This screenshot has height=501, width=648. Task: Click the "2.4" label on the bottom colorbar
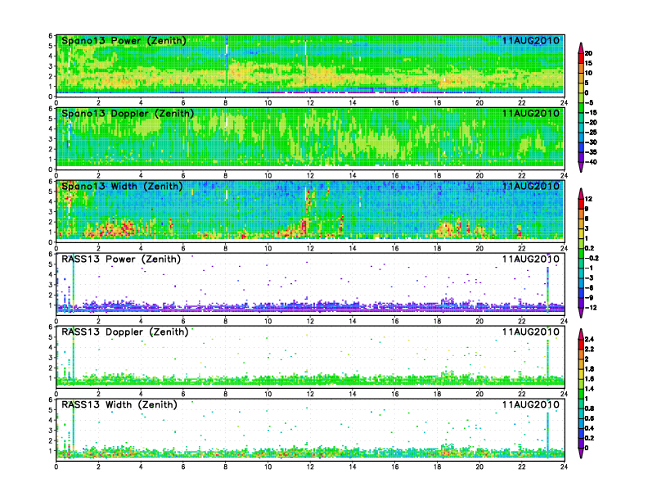click(x=589, y=340)
